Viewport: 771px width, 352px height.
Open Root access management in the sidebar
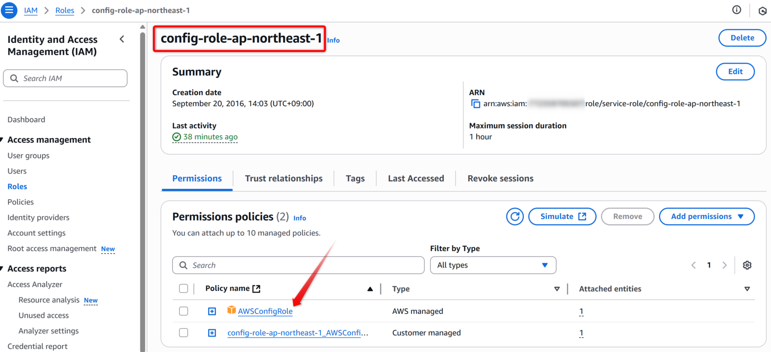[52, 248]
